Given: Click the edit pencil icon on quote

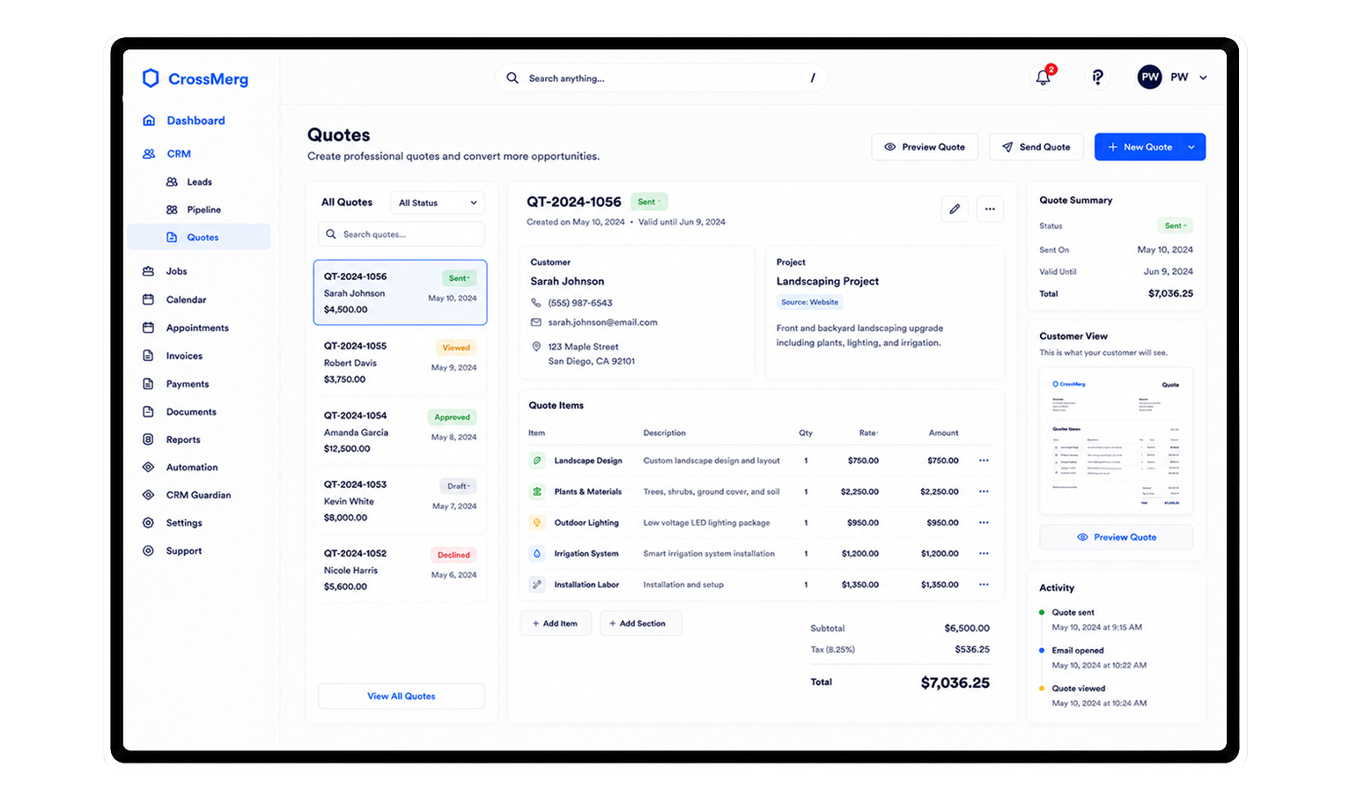Looking at the screenshot, I should tap(955, 209).
